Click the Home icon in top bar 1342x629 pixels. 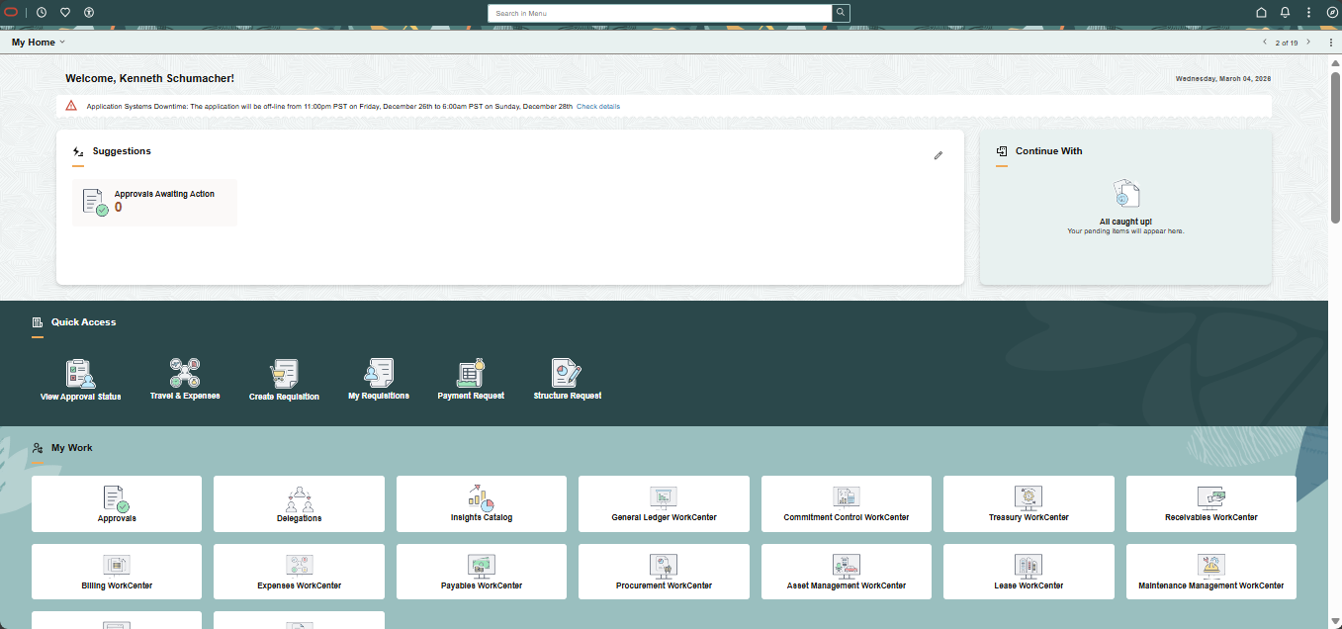tap(1261, 13)
